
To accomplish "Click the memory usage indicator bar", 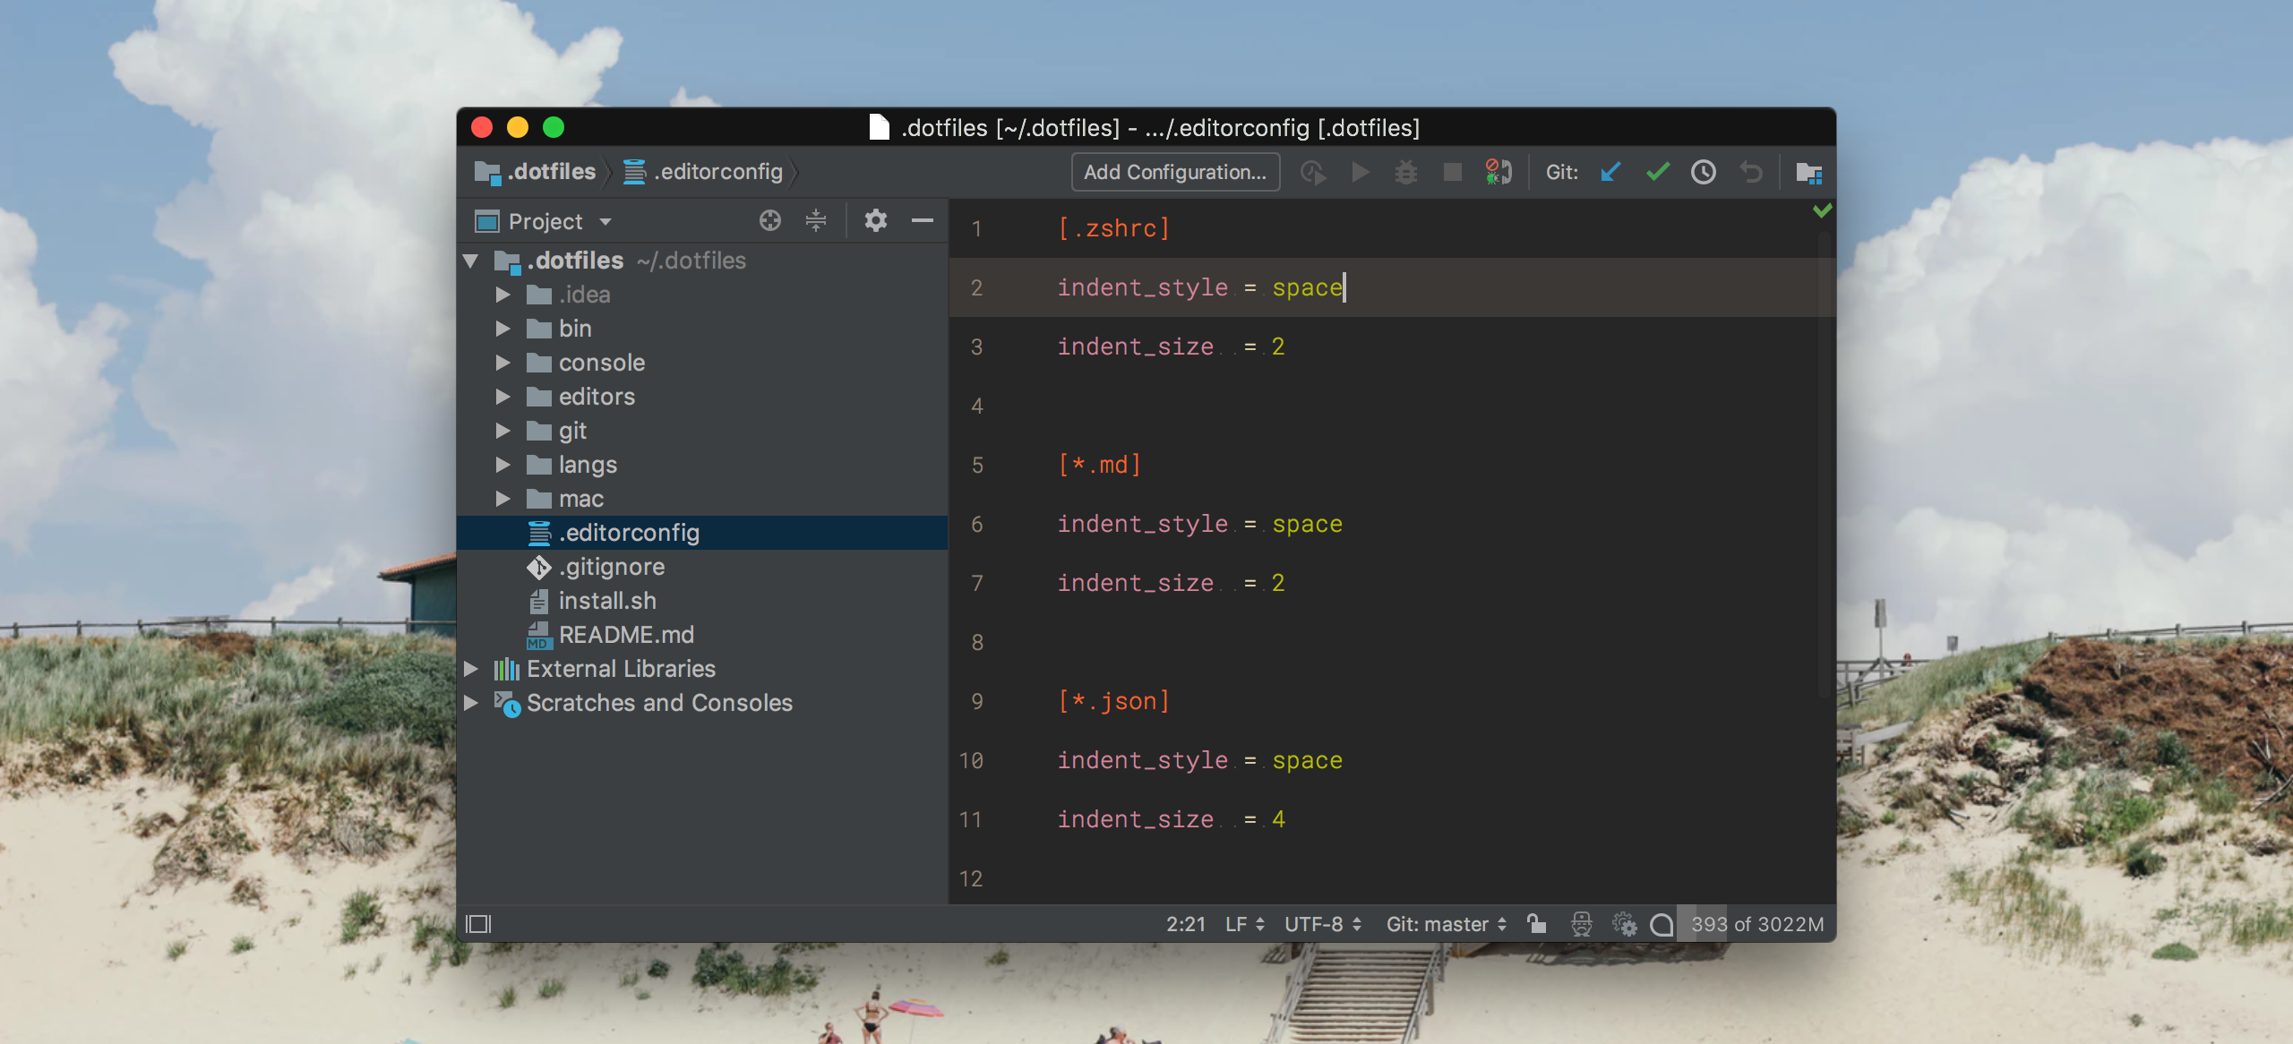I will tap(1756, 924).
